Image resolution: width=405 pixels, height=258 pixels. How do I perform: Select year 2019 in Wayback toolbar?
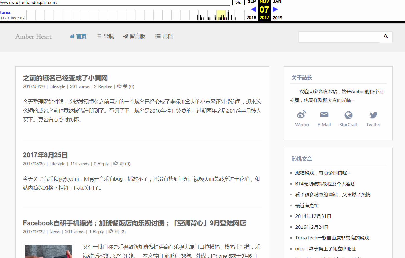tap(277, 18)
